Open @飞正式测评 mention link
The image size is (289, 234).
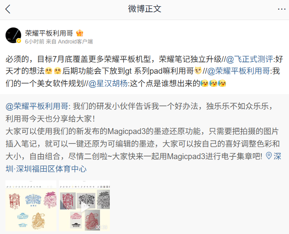tap(249, 59)
